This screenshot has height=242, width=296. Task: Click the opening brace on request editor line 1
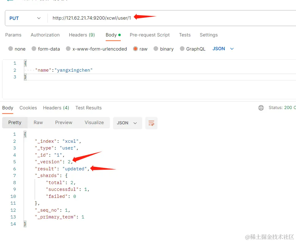(25, 63)
